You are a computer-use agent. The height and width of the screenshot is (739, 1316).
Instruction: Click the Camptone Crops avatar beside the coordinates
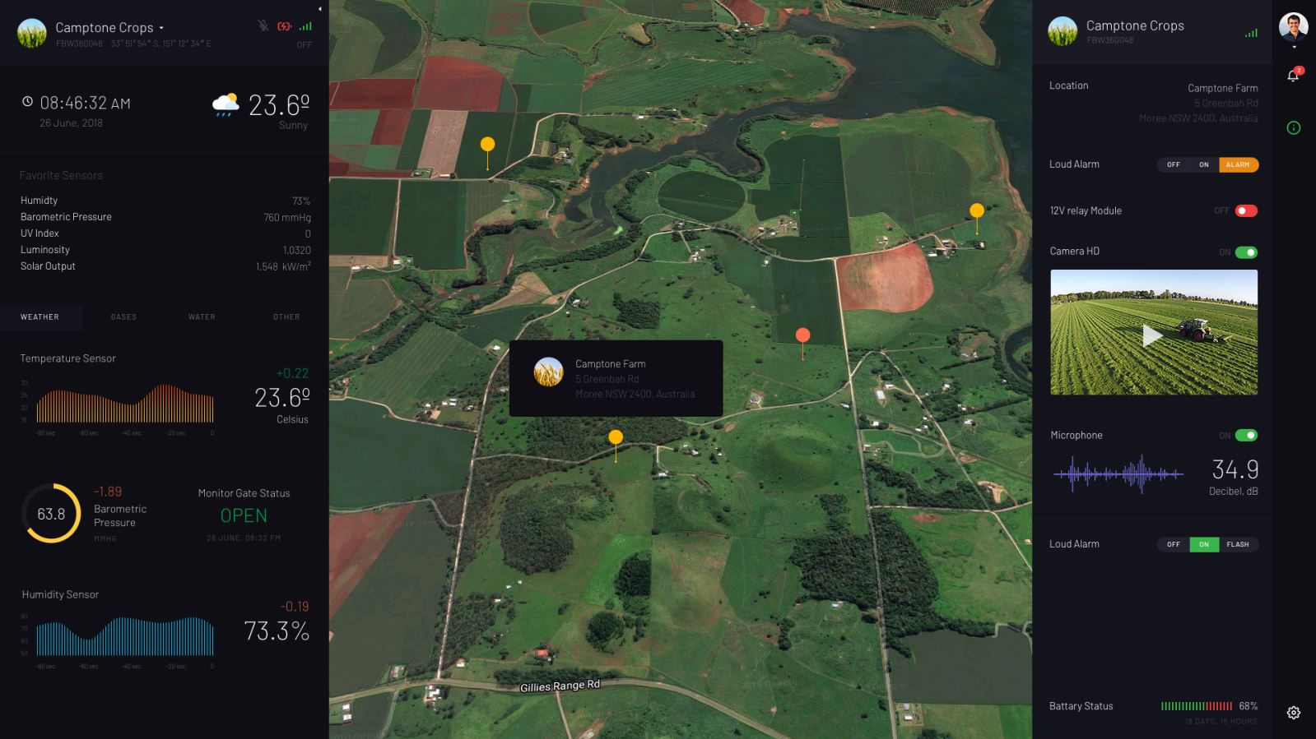pyautogui.click(x=32, y=34)
